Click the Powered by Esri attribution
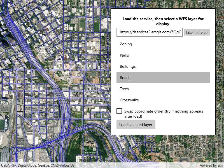This screenshot has width=224, height=168. tap(211, 165)
